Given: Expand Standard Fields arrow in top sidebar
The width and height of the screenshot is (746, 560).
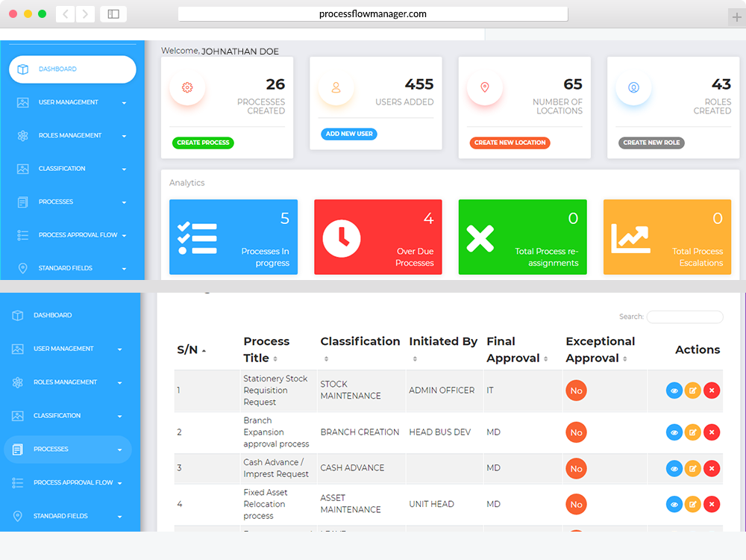Looking at the screenshot, I should [124, 269].
